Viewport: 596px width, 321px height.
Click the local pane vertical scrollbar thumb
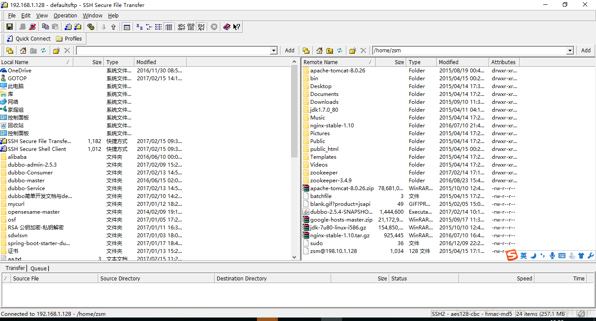(295, 112)
